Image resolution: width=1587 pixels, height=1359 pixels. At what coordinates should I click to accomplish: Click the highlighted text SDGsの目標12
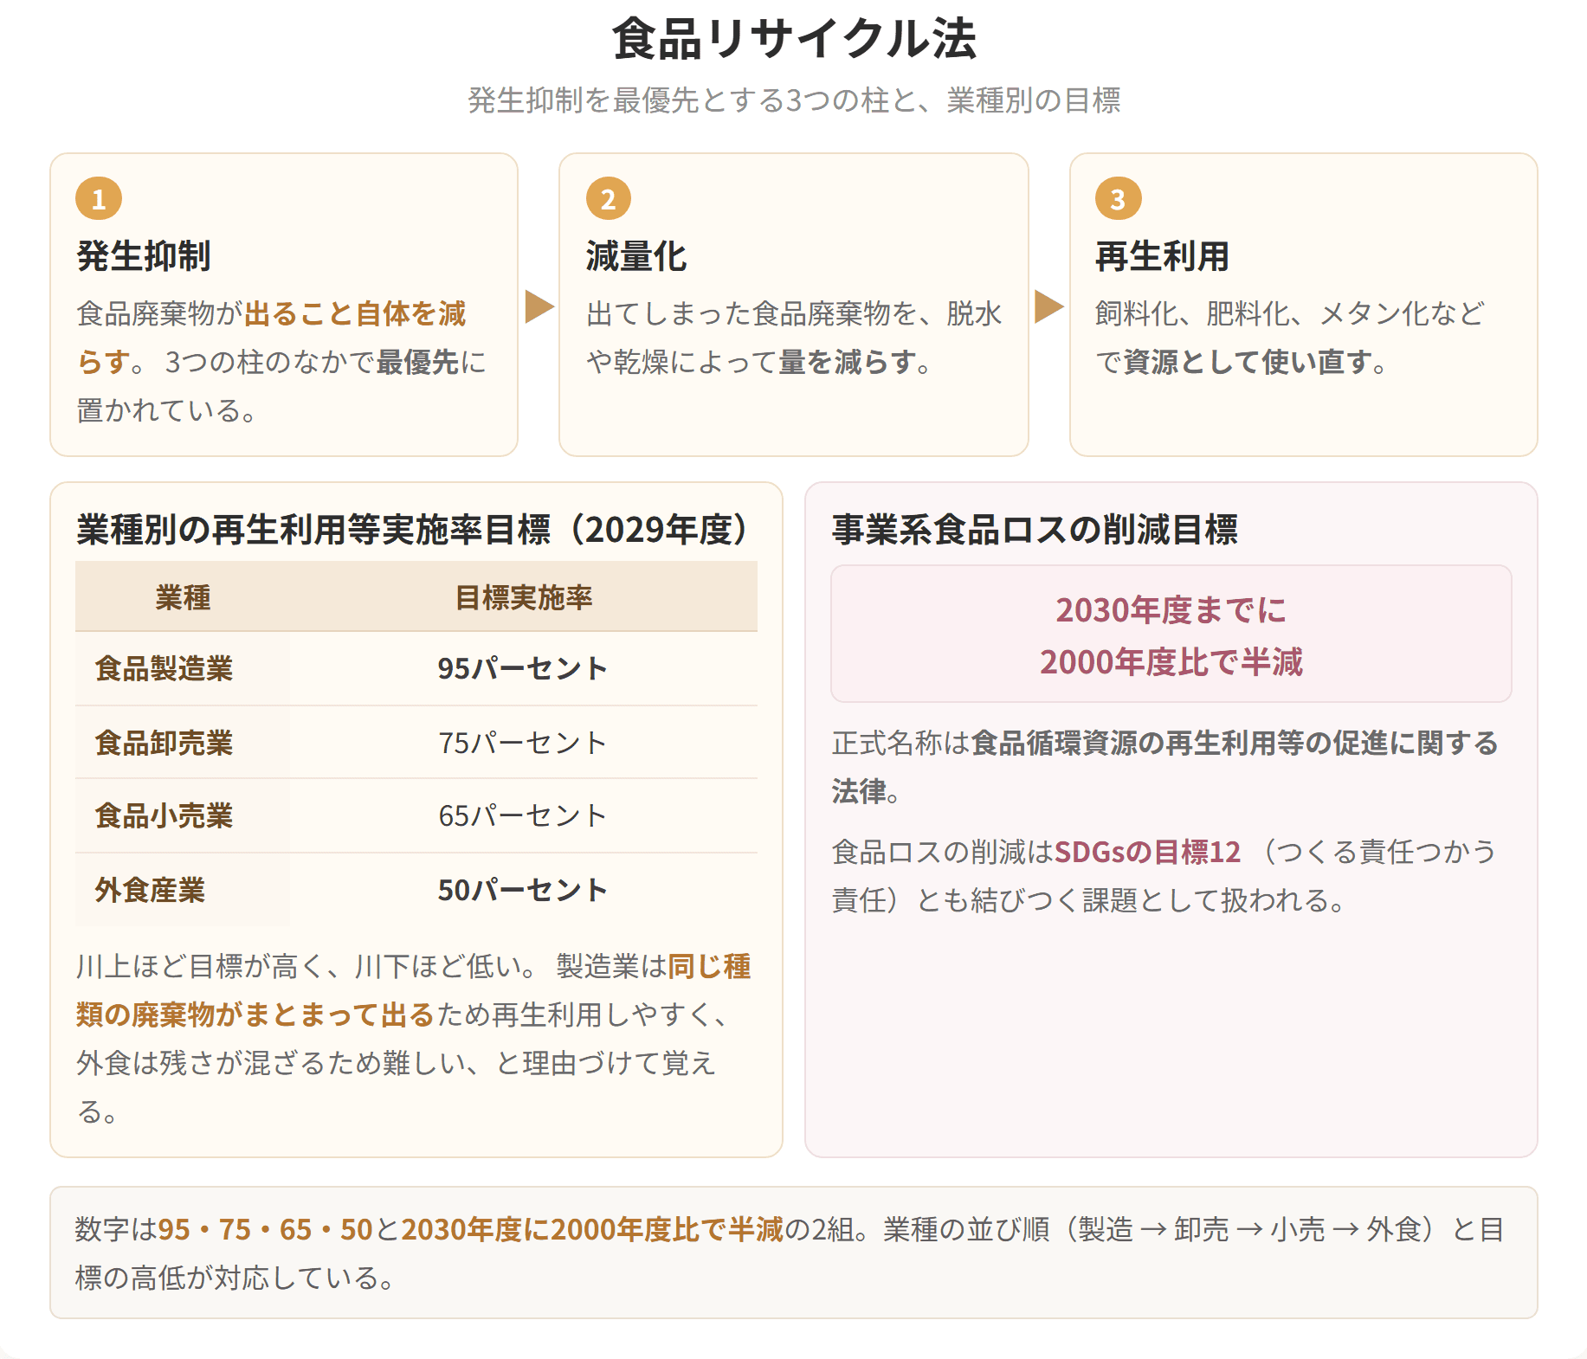pos(1147,853)
